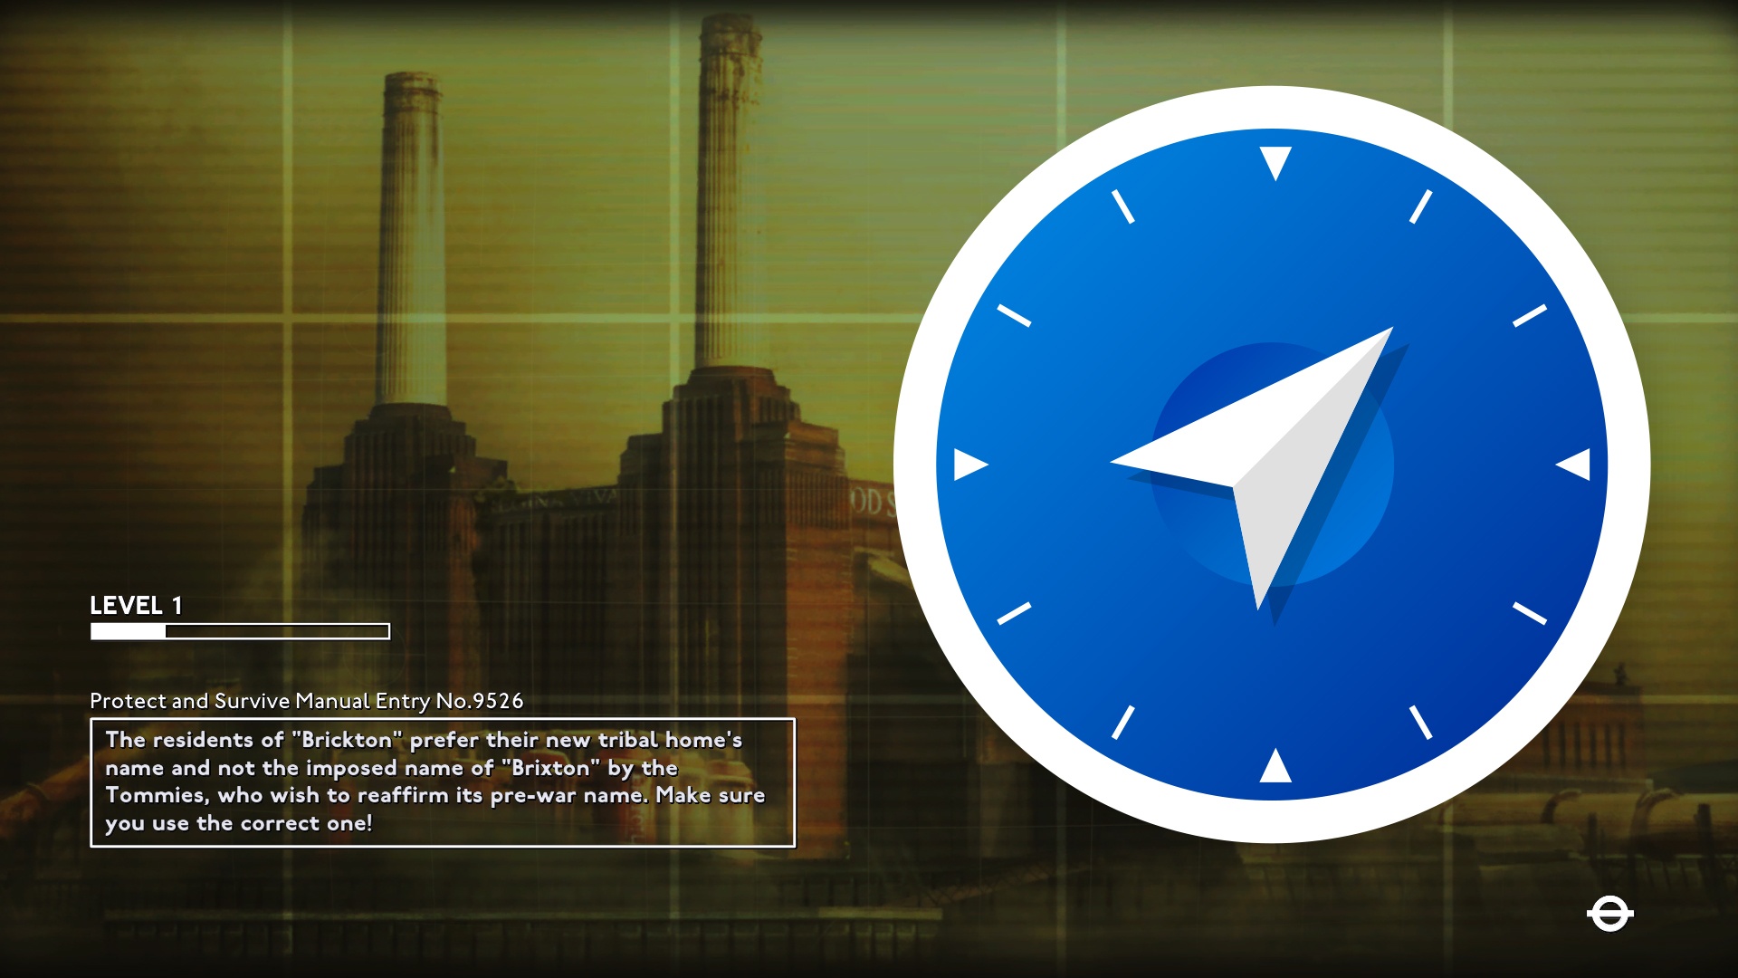Click the LEVEL 1 label
This screenshot has height=978, width=1738.
click(x=136, y=605)
